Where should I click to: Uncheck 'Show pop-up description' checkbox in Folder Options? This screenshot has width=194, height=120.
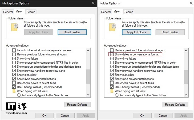[112, 67]
